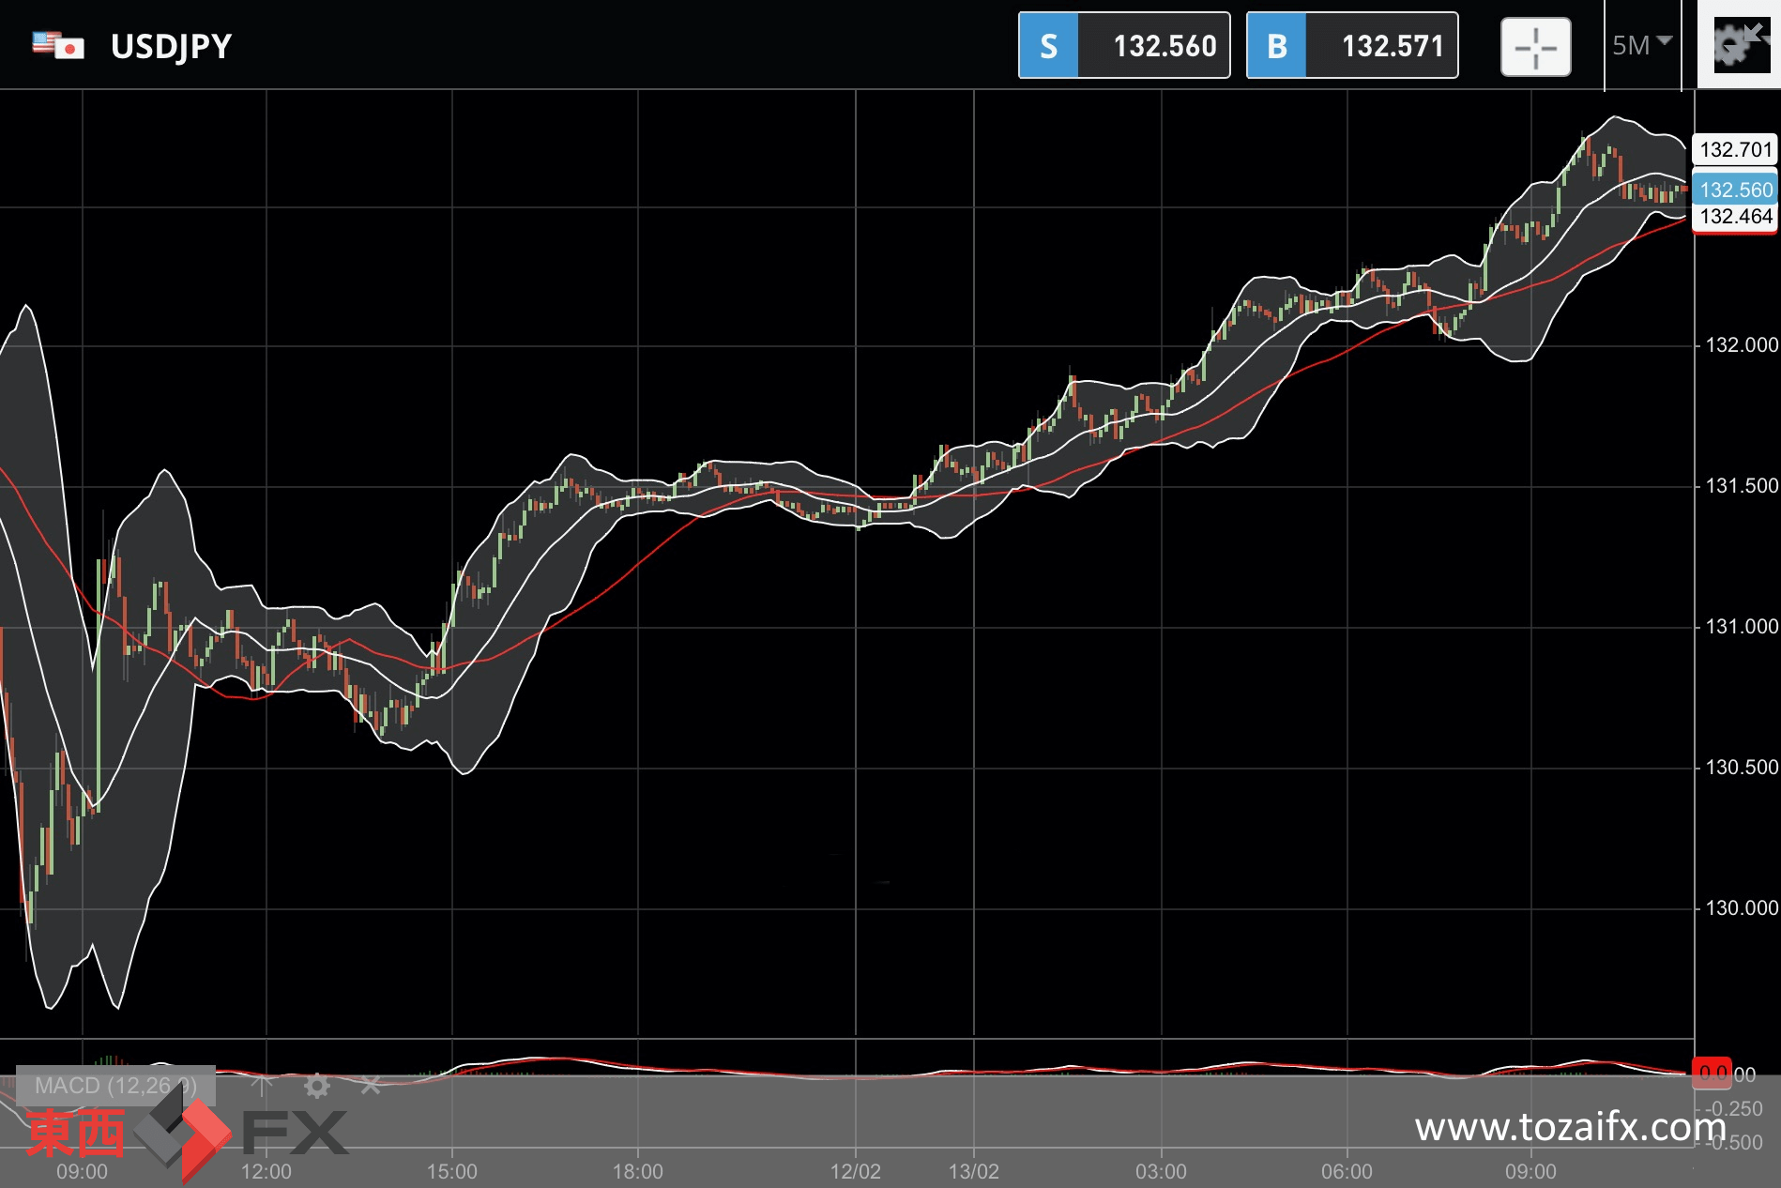This screenshot has height=1188, width=1781.
Task: Click the red MACD 0.0 value label
Action: point(1712,1073)
